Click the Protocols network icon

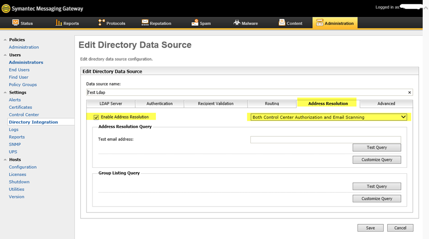click(101, 23)
